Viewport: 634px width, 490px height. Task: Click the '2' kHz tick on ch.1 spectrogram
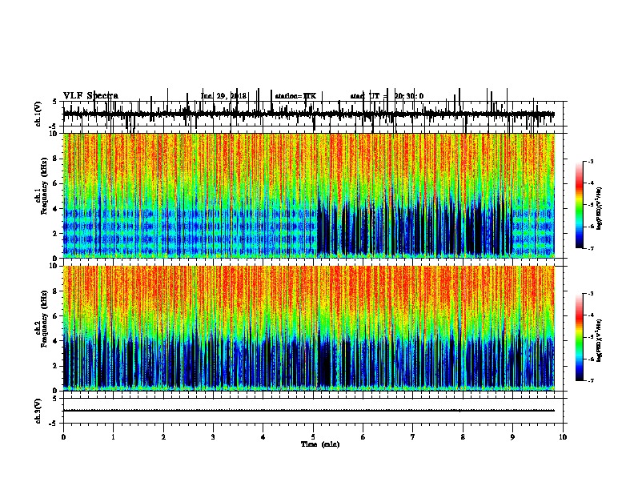tap(56, 234)
